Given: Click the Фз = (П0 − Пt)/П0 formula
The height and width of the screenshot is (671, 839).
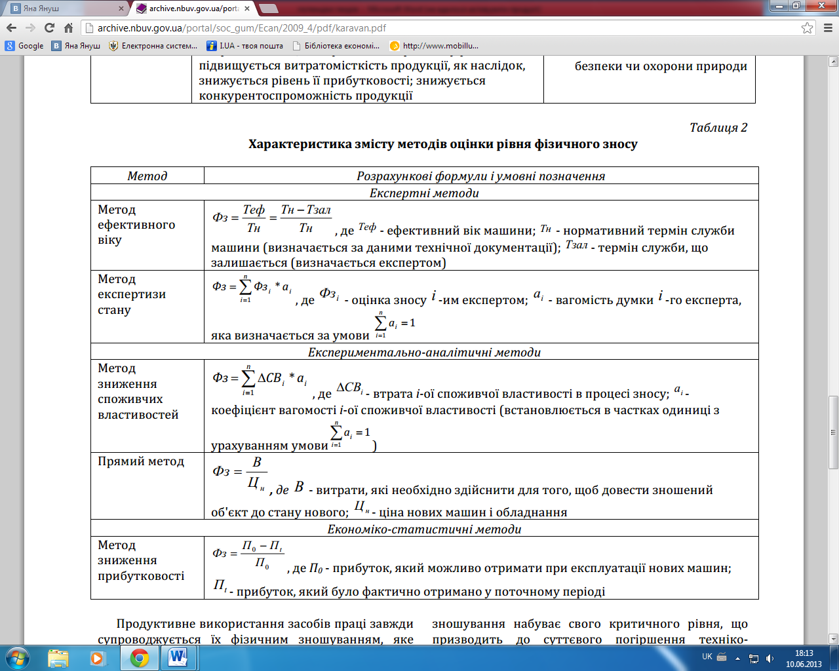Looking at the screenshot, I should pyautogui.click(x=248, y=554).
